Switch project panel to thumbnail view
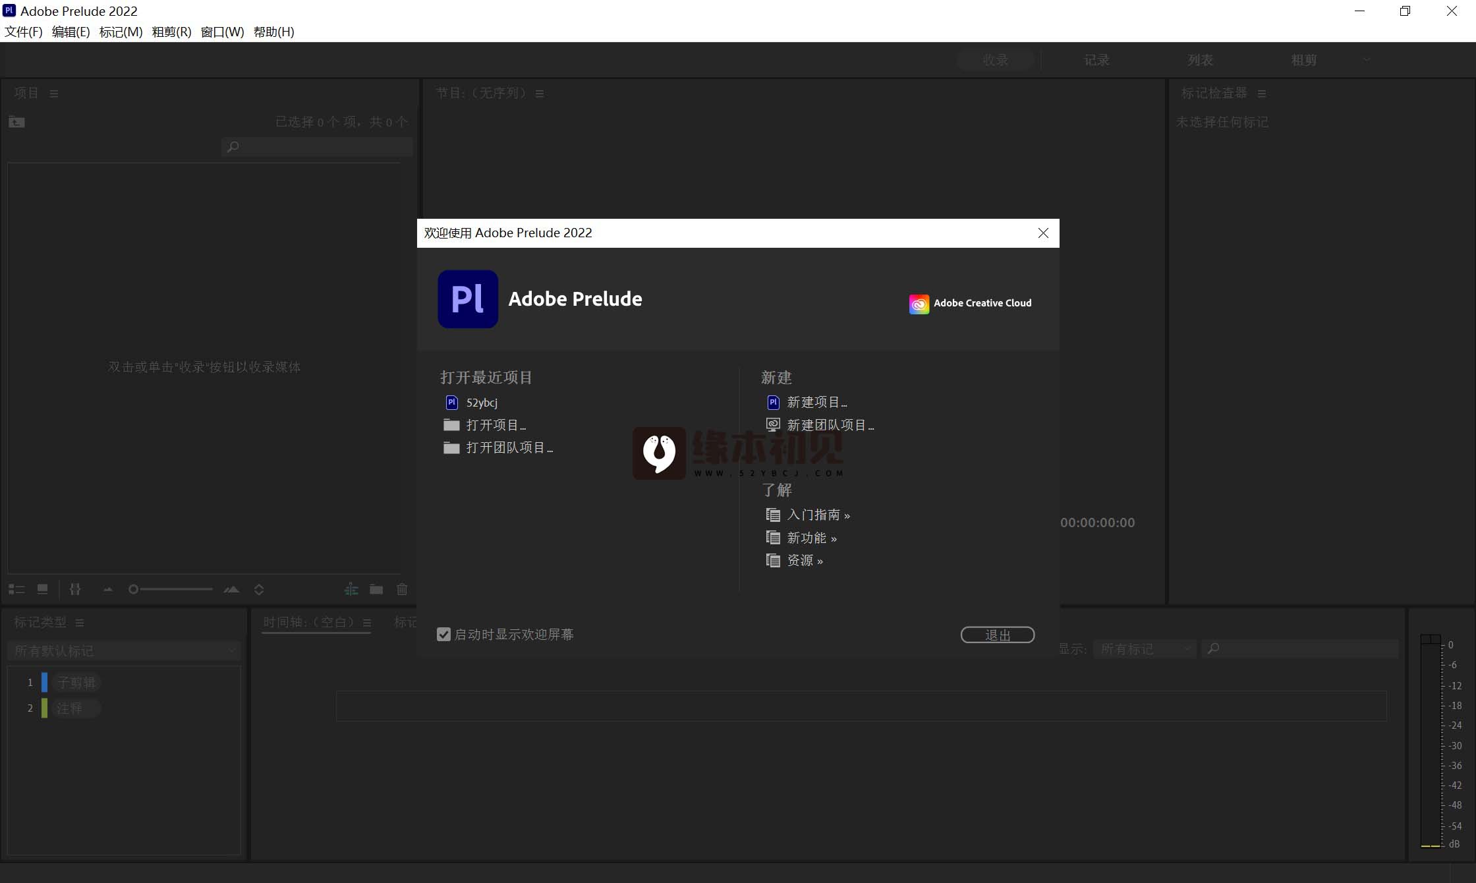This screenshot has height=883, width=1476. (x=42, y=589)
